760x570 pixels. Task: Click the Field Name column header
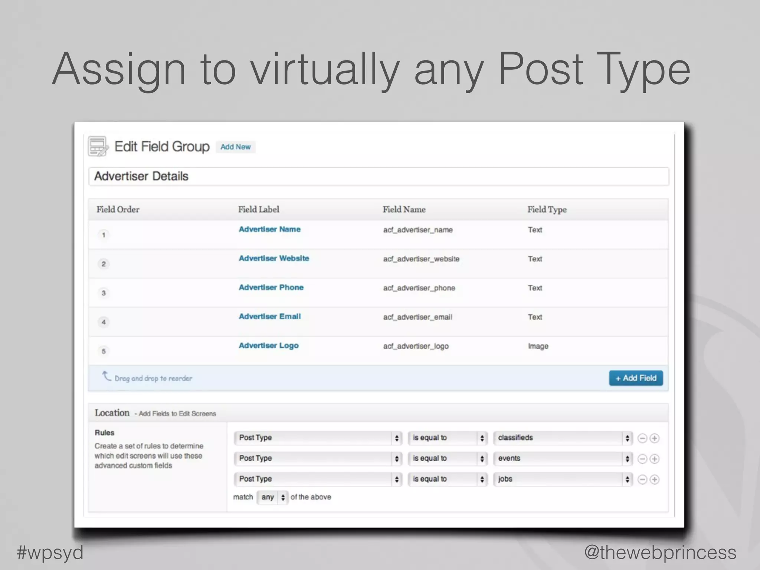point(404,210)
